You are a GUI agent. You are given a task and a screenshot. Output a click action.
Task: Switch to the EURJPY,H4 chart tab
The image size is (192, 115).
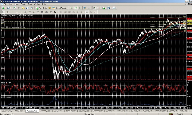tap(110, 111)
